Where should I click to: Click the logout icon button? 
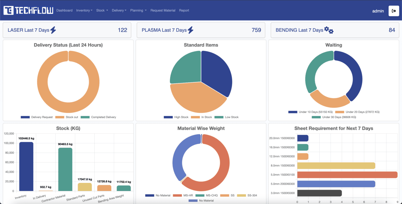pyautogui.click(x=394, y=11)
